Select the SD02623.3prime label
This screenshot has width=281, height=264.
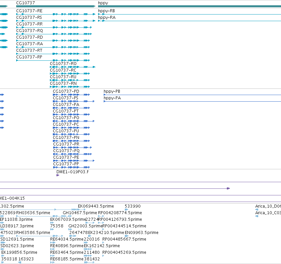(x=17, y=246)
